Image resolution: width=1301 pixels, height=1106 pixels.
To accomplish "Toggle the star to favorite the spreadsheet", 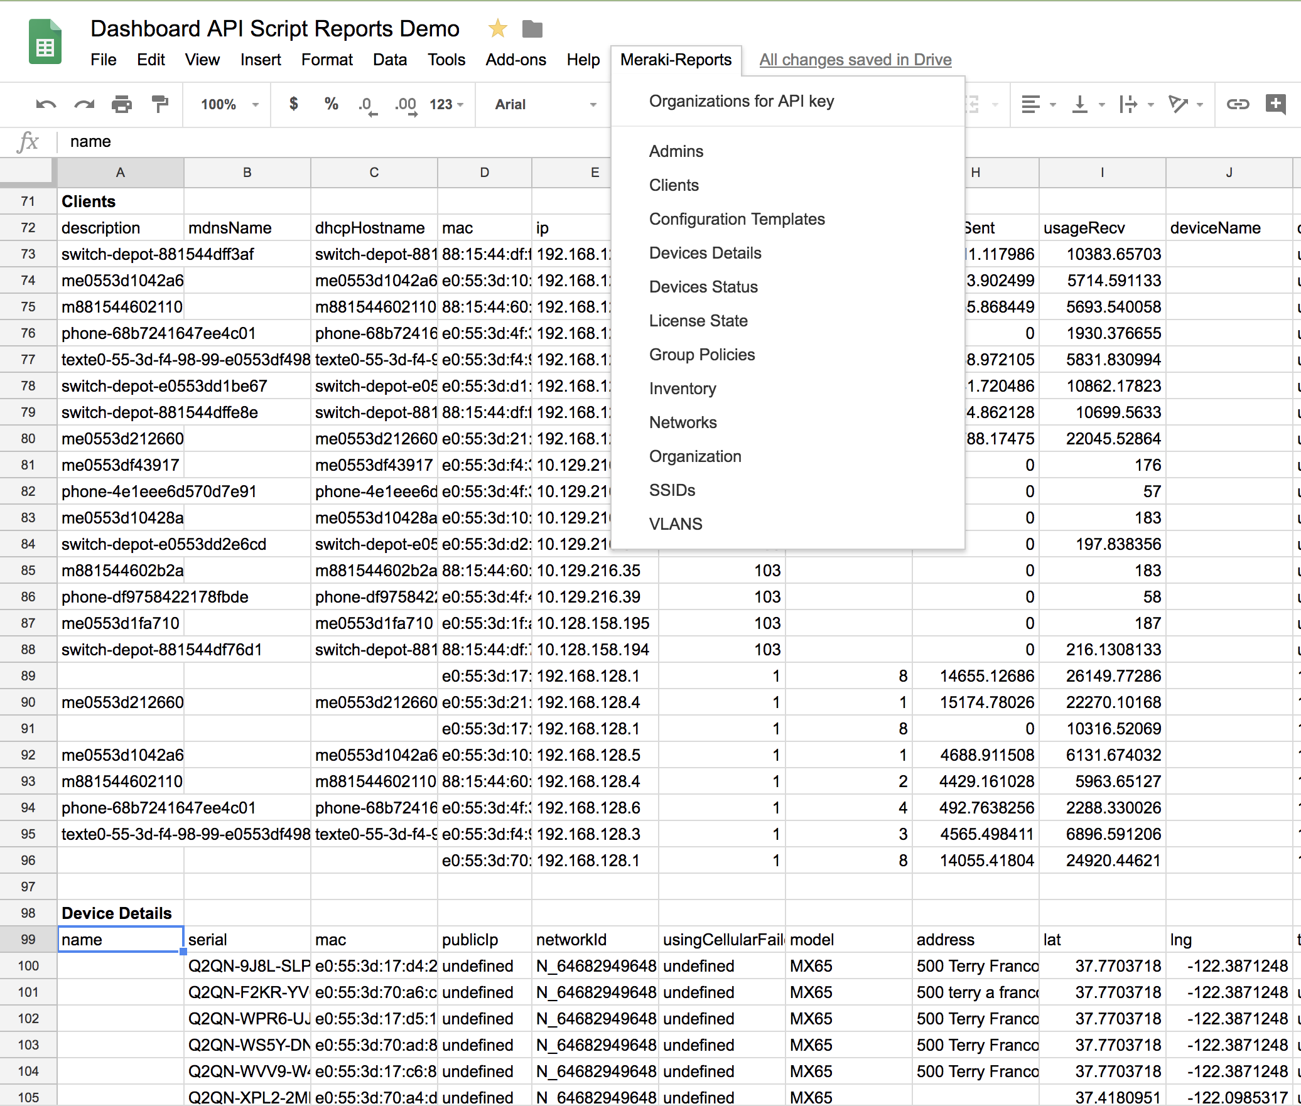I will pyautogui.click(x=497, y=29).
